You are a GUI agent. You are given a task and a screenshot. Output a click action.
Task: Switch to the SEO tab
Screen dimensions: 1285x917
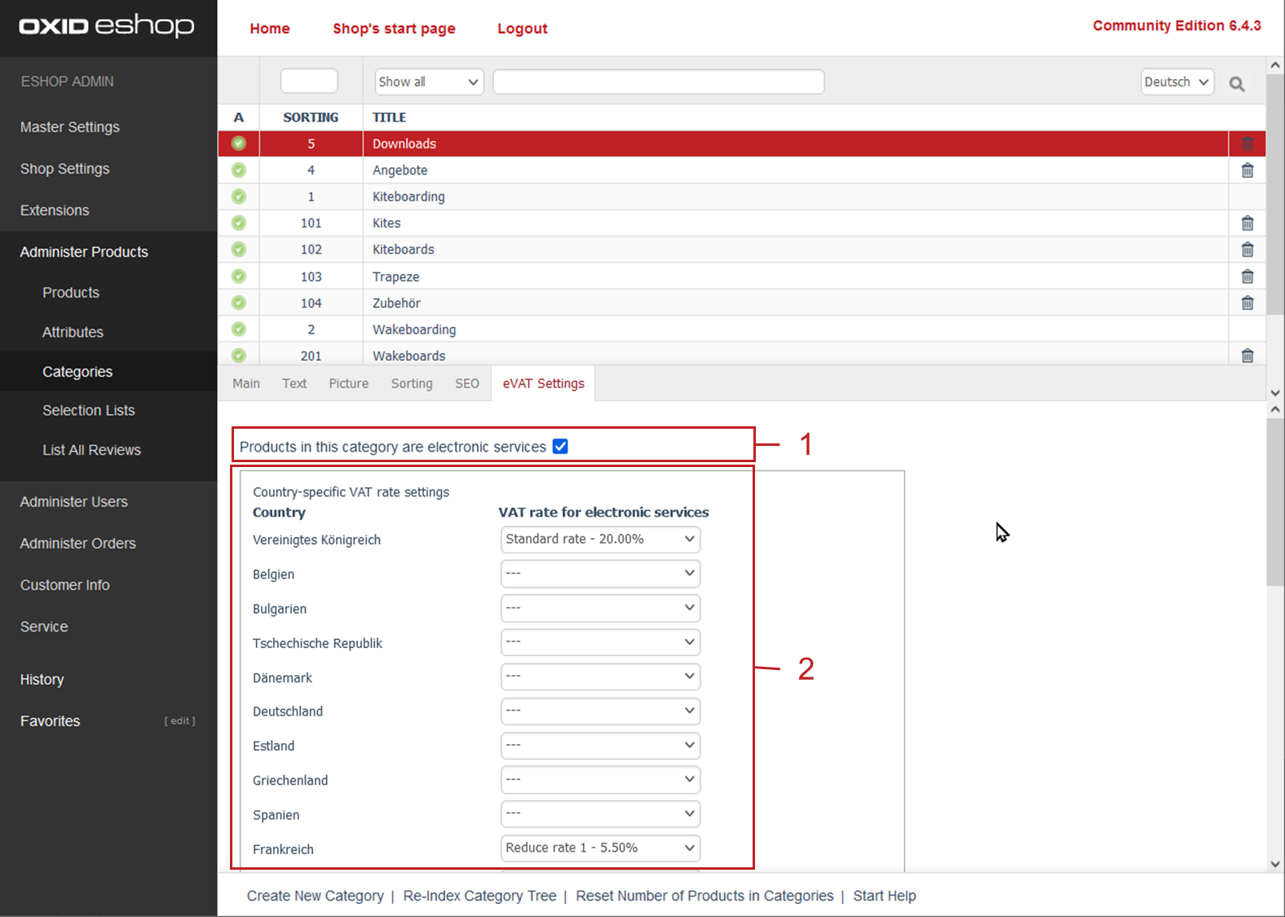(466, 384)
